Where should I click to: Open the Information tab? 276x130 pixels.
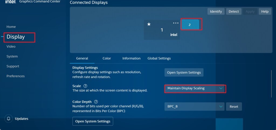coord(131,58)
